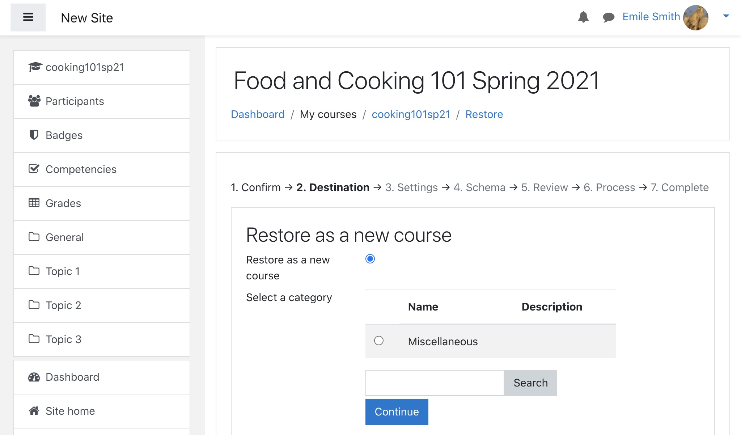741x435 pixels.
Task: Select Restore as a new course radio
Action: point(370,259)
